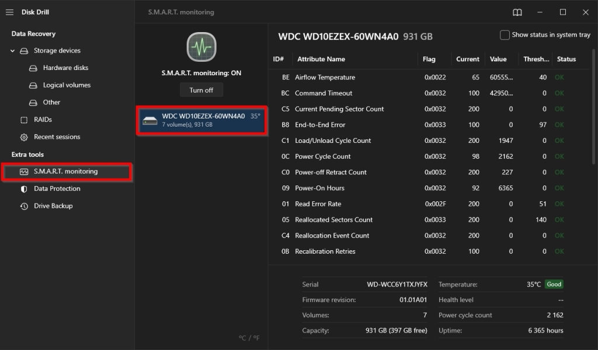Switch temperature units to Fahrenheit
Screen dimensions: 598x350
(x=256, y=338)
